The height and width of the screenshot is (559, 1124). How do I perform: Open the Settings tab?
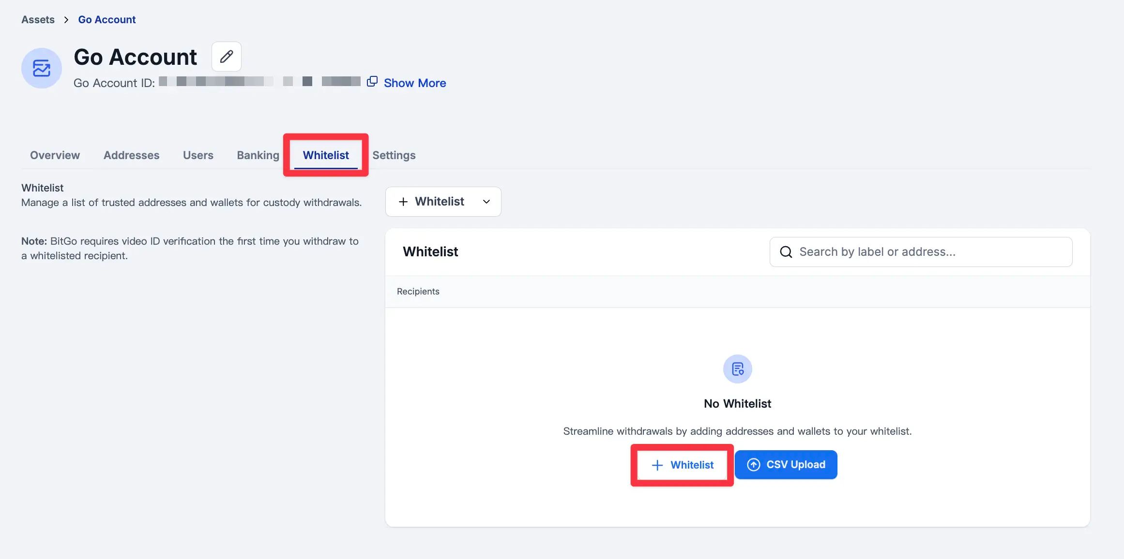(x=394, y=155)
